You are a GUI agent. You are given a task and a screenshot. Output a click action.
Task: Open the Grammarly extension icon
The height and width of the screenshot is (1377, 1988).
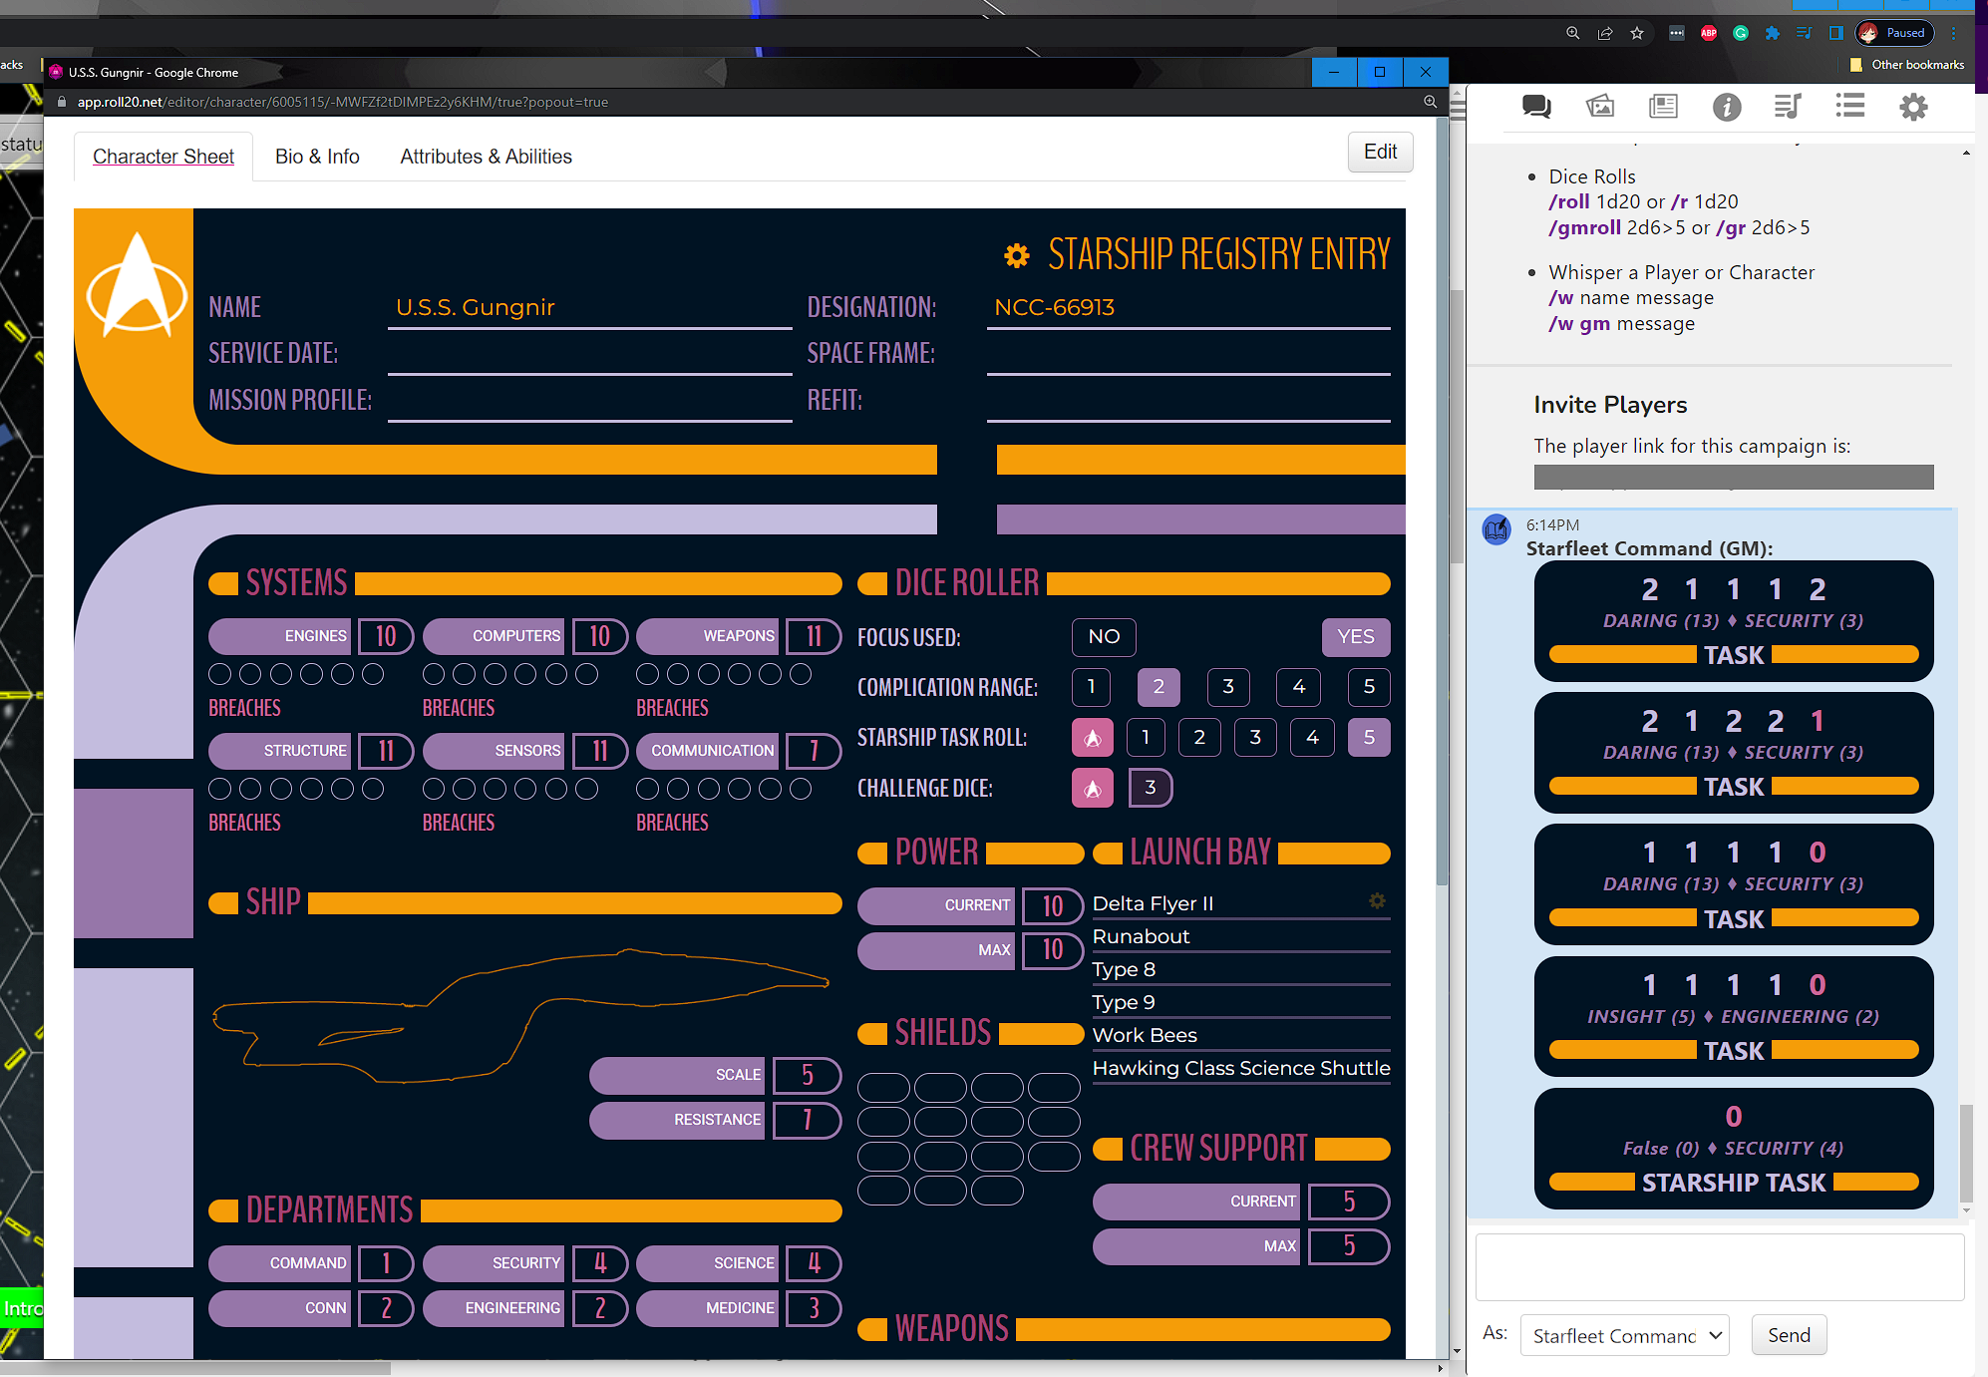pyautogui.click(x=1741, y=33)
